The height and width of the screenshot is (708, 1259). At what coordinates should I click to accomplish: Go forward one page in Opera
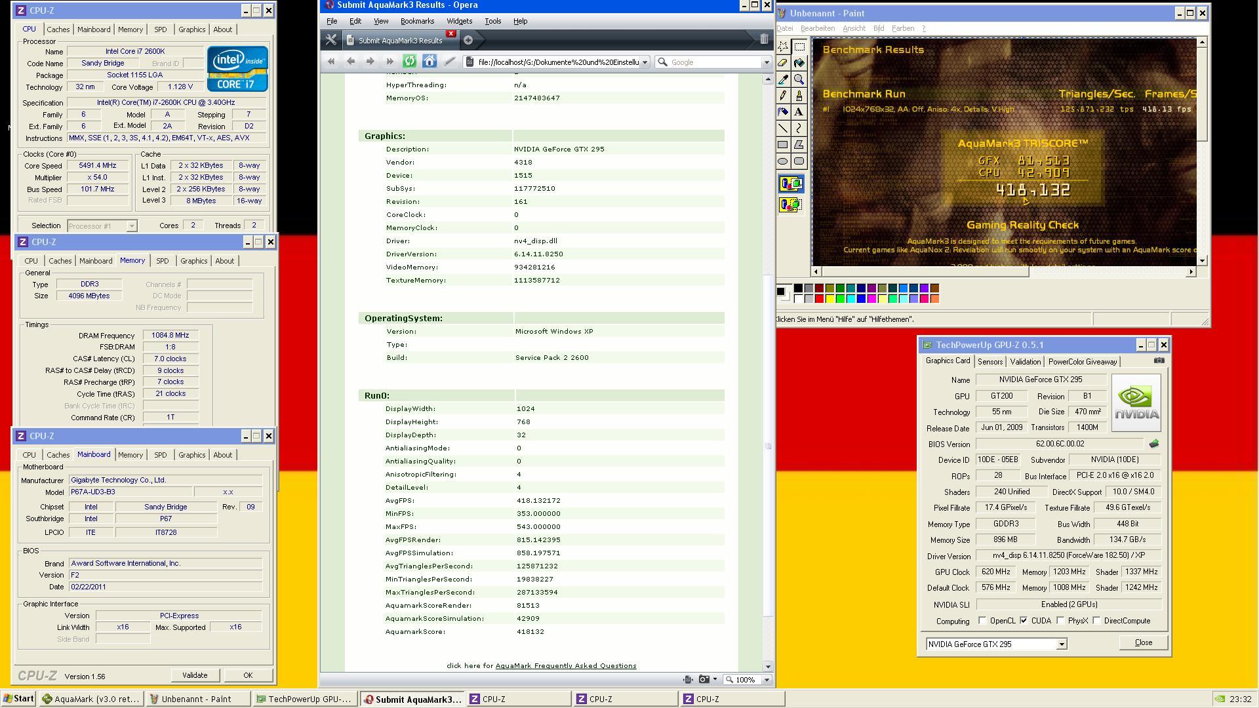pyautogui.click(x=370, y=62)
